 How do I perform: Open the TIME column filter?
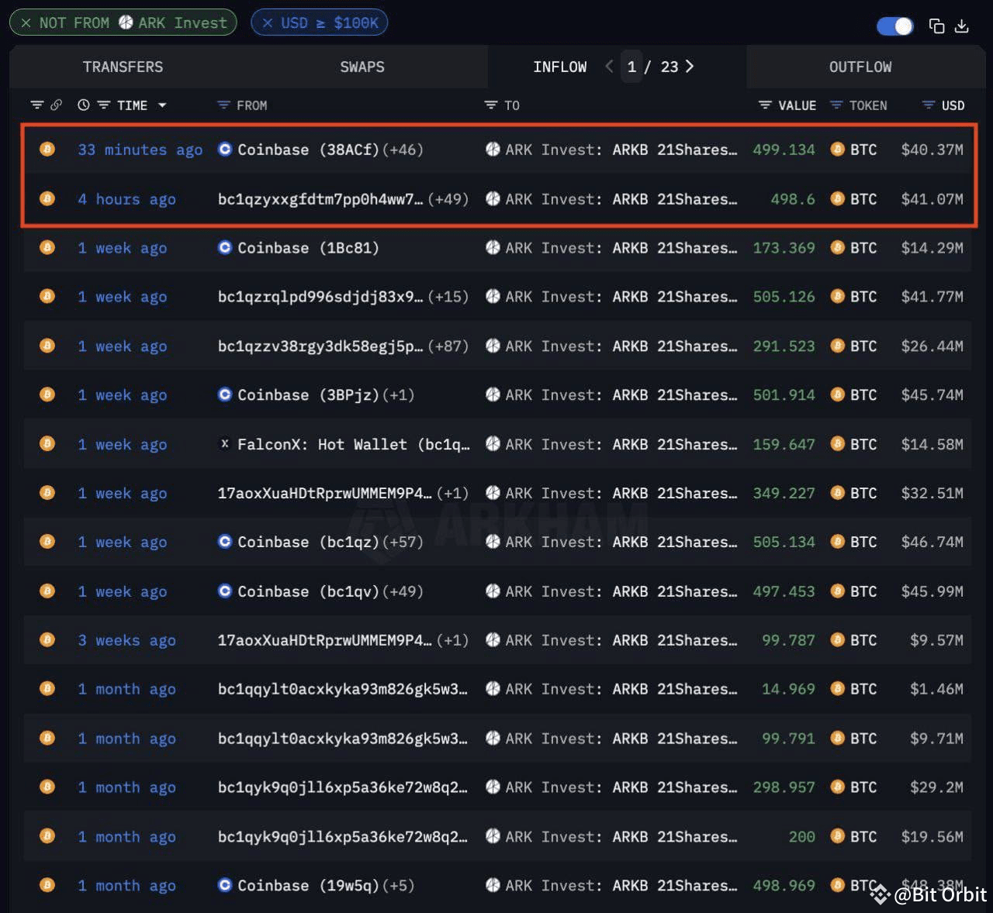103,105
